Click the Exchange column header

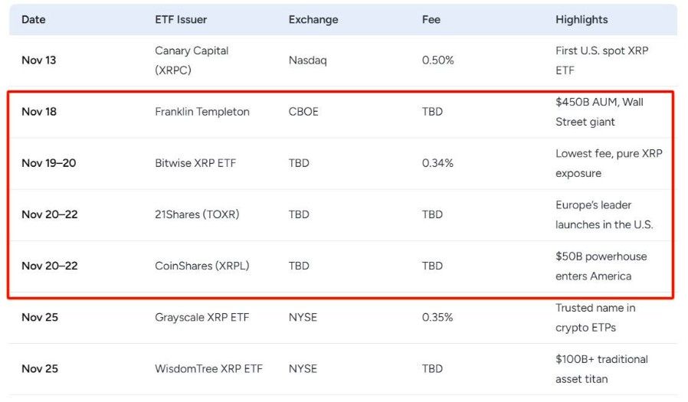point(313,19)
